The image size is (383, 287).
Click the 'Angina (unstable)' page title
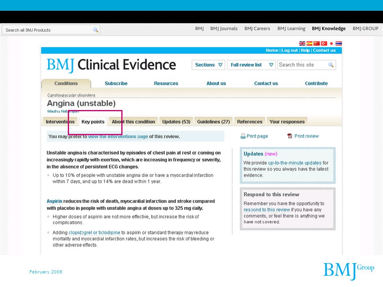coord(81,103)
